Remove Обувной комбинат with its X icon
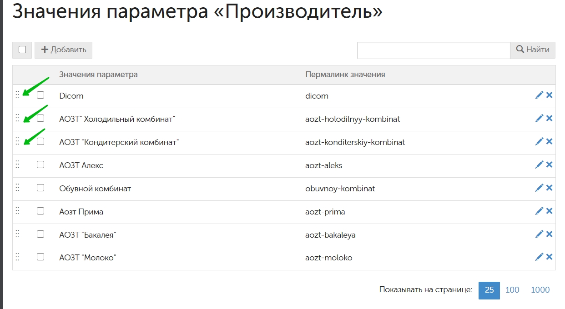 (x=549, y=188)
